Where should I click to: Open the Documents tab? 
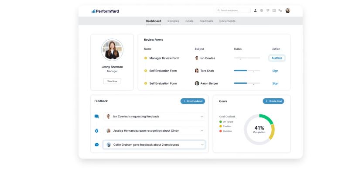227,21
